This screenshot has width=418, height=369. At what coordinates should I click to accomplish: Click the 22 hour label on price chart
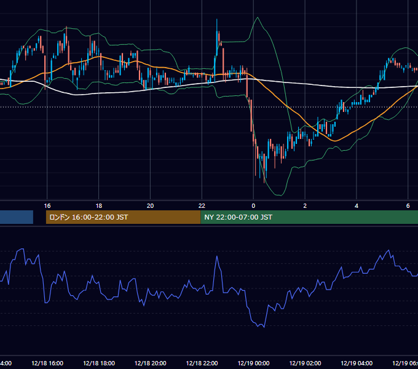click(x=202, y=206)
